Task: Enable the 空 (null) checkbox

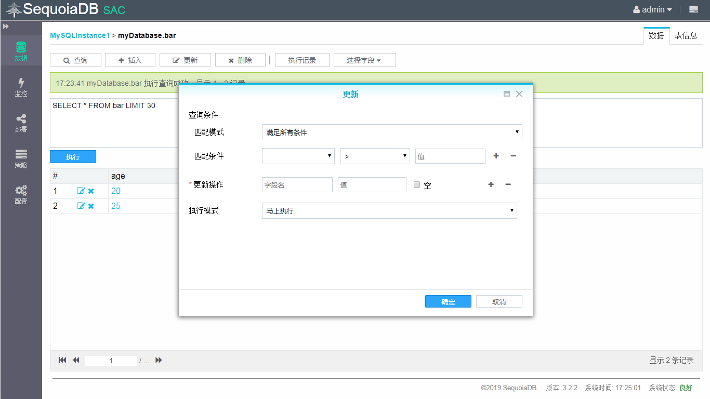Action: click(x=417, y=184)
